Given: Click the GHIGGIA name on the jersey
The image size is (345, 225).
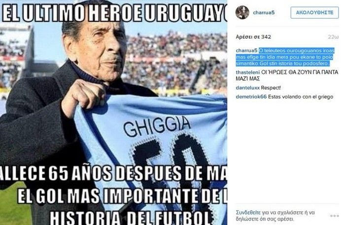Looking at the screenshot, I should (x=157, y=127).
